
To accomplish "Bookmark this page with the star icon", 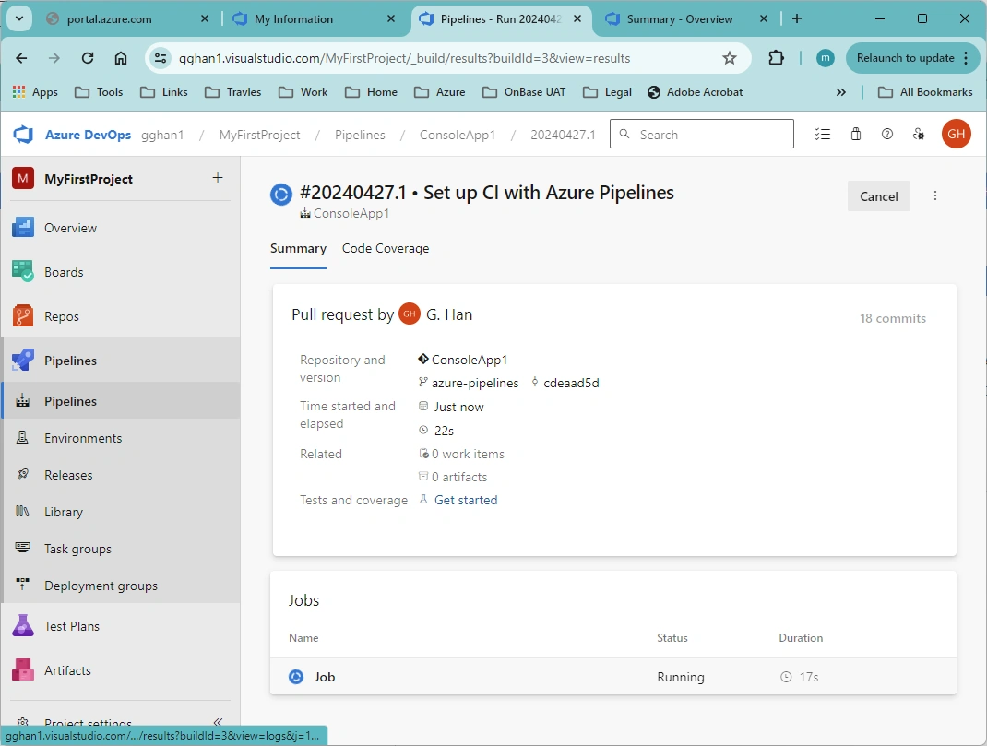I will coord(729,58).
